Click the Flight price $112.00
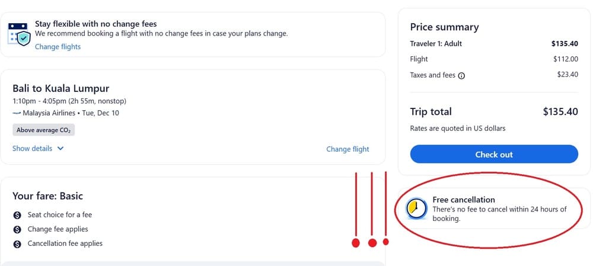Screen dimensions: 593x266 (x=565, y=59)
